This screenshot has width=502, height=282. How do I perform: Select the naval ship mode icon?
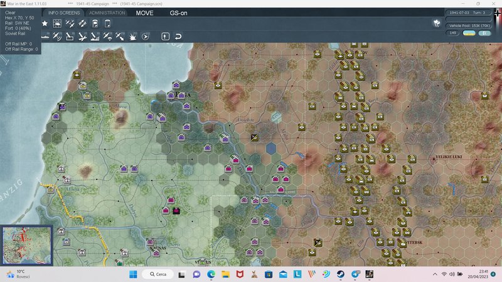coord(45,36)
